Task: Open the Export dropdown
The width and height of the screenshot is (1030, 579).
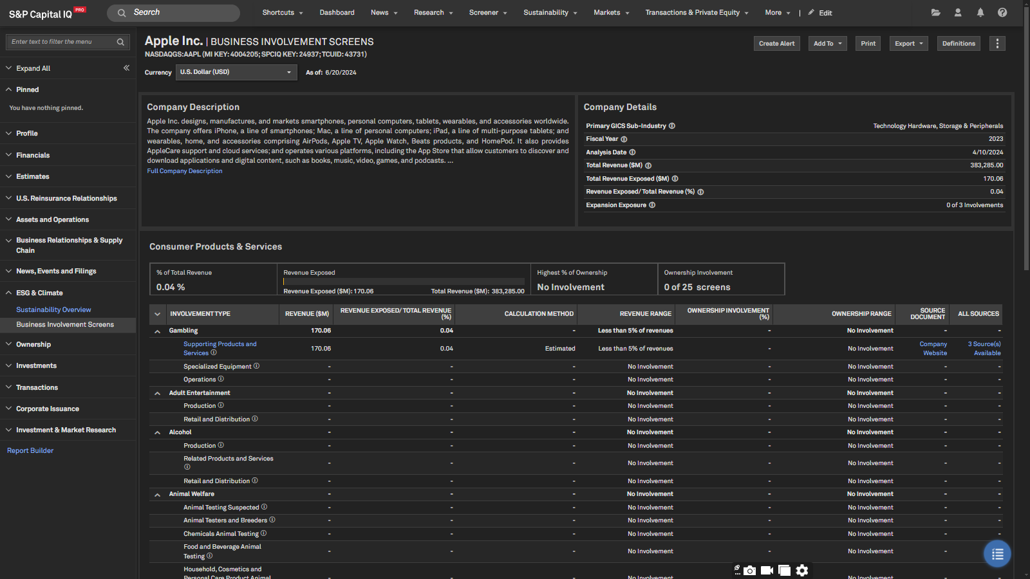Action: pyautogui.click(x=908, y=43)
